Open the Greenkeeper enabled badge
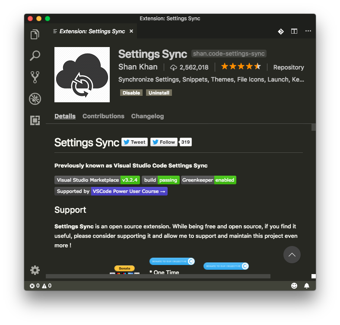This screenshot has width=340, height=325. [209, 180]
